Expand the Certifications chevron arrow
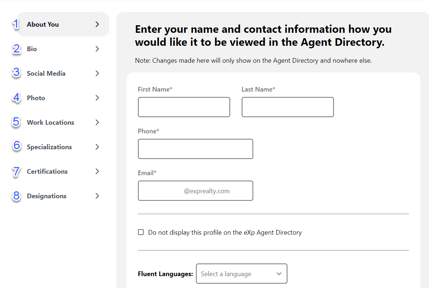 pyautogui.click(x=97, y=172)
